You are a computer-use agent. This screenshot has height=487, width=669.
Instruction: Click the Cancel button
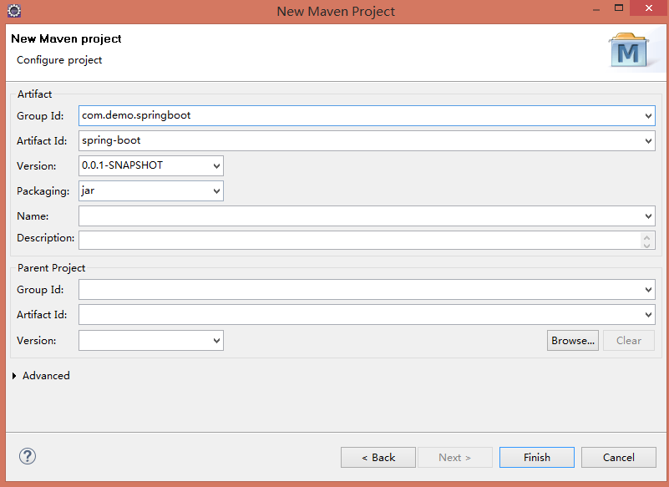[x=619, y=458]
